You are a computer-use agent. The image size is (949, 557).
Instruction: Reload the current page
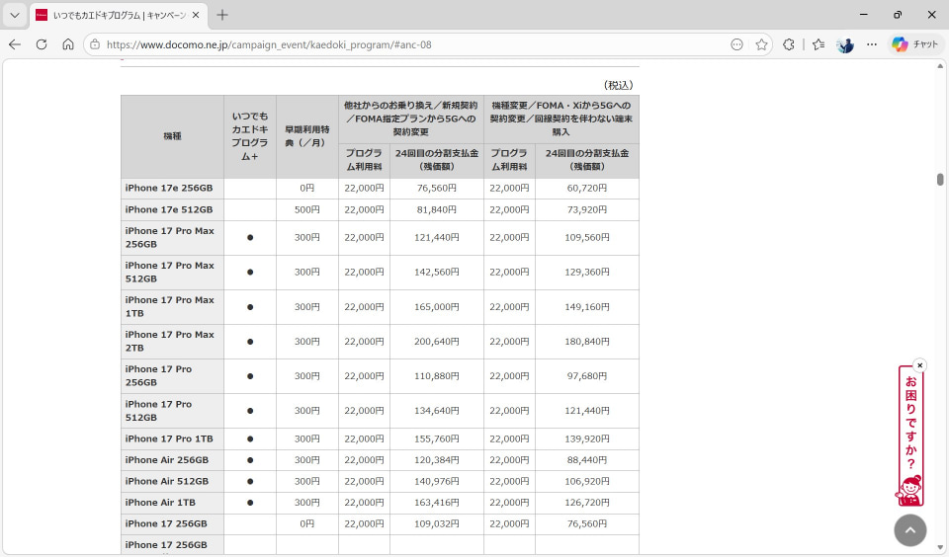42,44
